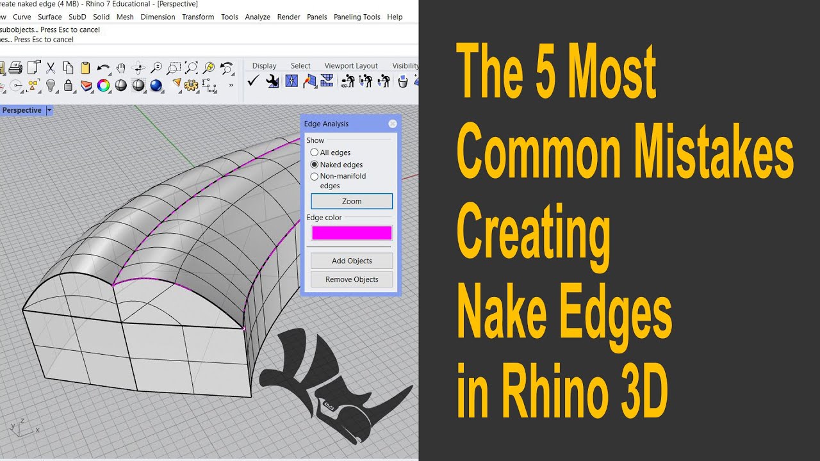Click the bucket with blue square icon

(403, 81)
